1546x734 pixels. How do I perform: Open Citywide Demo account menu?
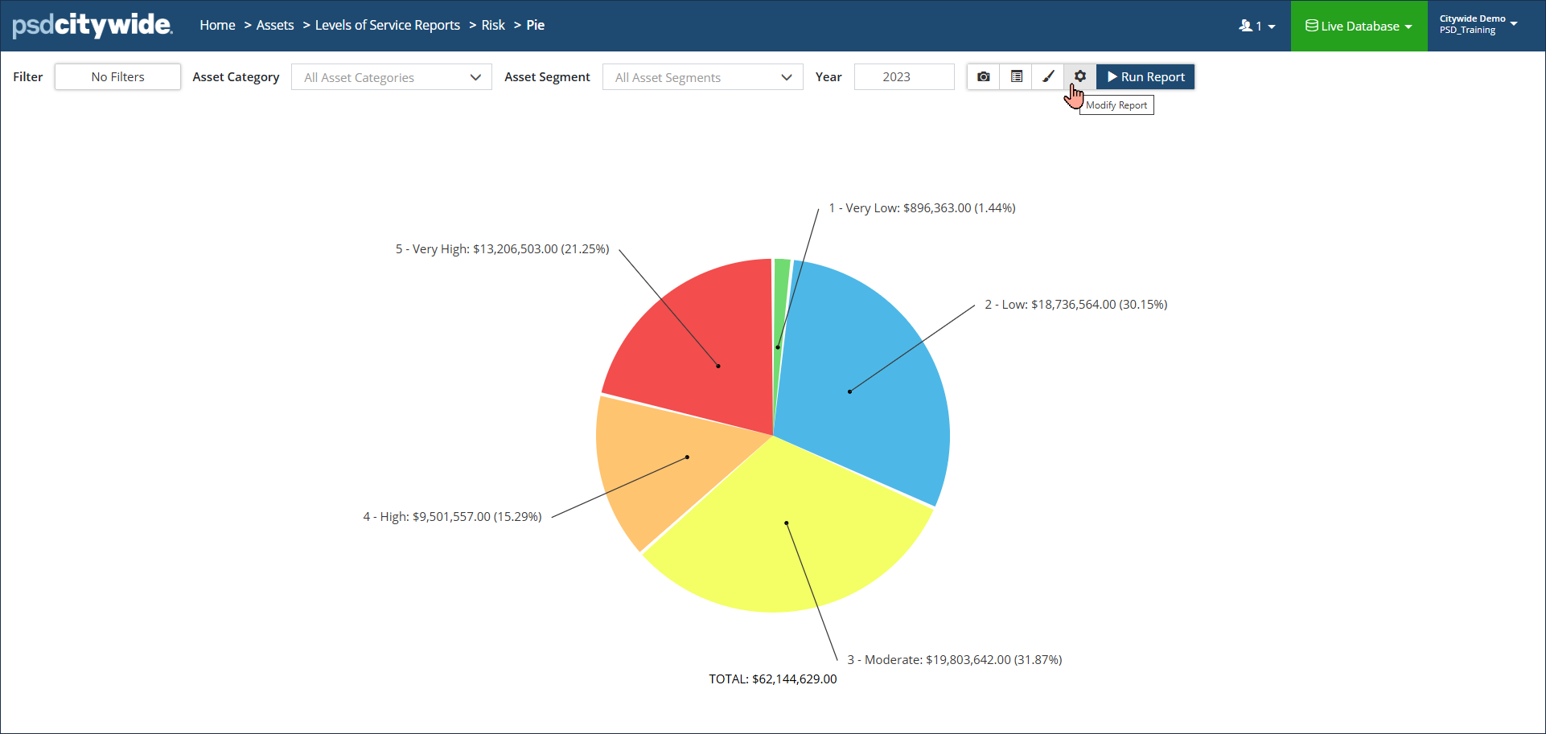point(1478,25)
